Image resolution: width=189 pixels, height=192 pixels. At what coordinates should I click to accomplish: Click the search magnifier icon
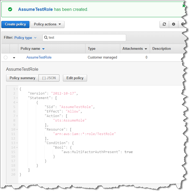[x=46, y=37]
